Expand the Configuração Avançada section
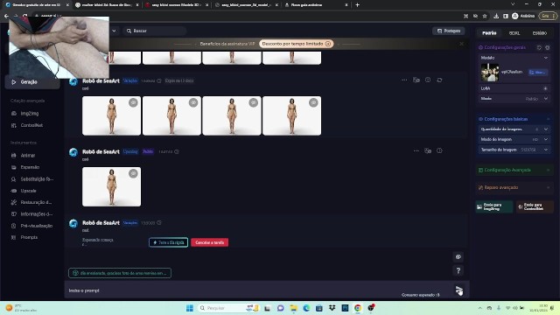Image resolution: width=560 pixels, height=315 pixels. point(514,170)
